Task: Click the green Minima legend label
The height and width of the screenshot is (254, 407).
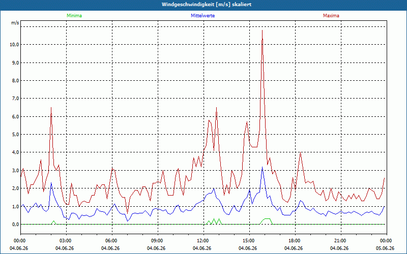Action: pyautogui.click(x=74, y=16)
